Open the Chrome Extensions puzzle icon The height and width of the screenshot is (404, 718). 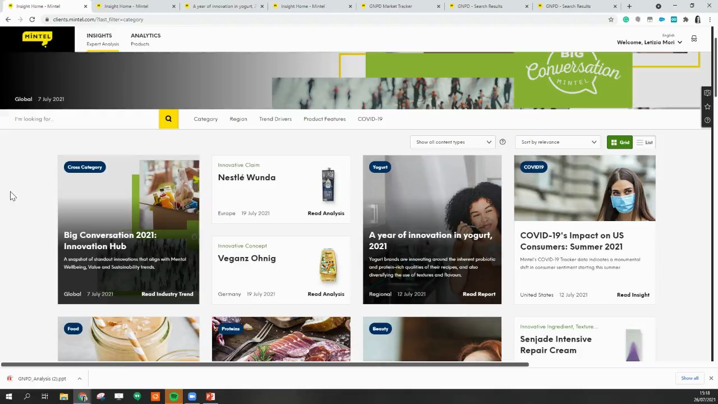(x=685, y=19)
